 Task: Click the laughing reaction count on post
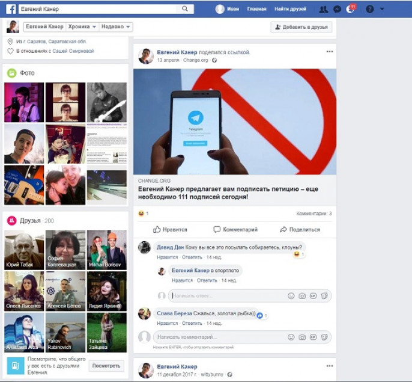(144, 214)
